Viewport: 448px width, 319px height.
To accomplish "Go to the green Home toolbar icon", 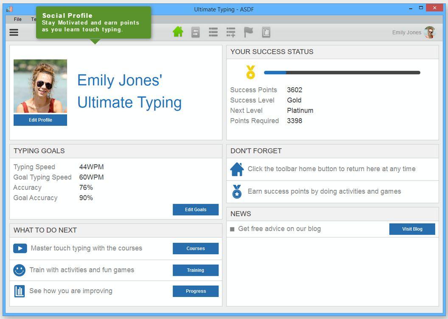I will pos(178,32).
